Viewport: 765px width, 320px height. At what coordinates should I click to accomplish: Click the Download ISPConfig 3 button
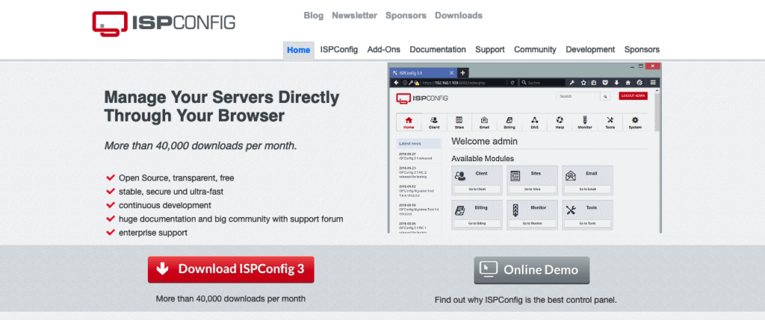point(231,269)
